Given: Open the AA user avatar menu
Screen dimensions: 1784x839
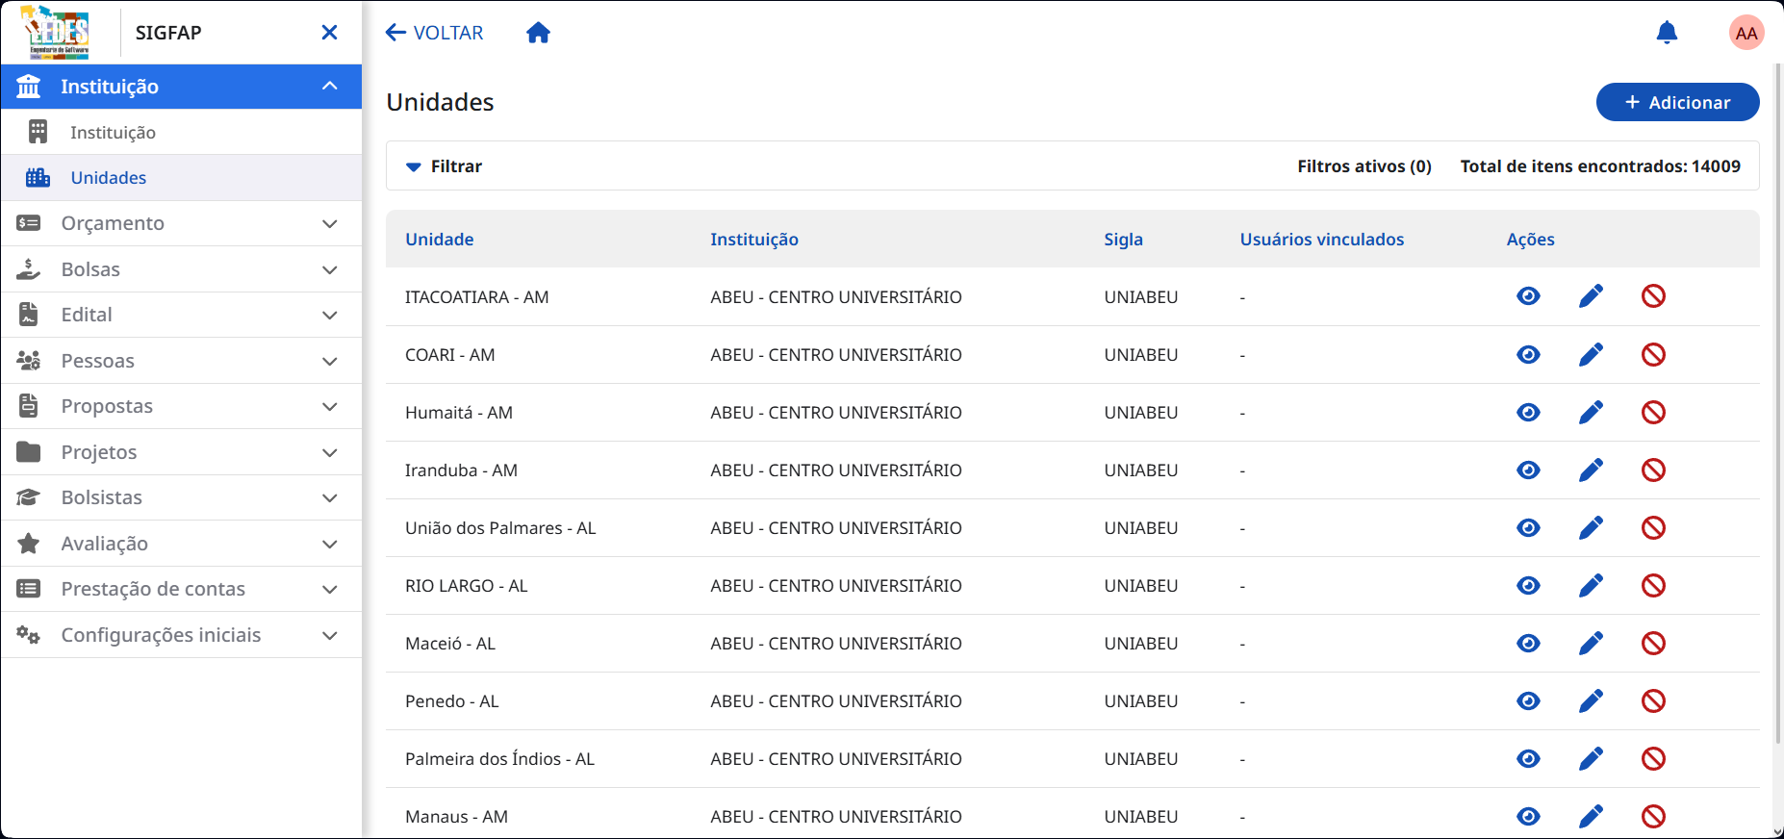Looking at the screenshot, I should tap(1746, 33).
